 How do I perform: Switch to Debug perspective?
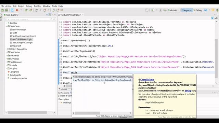point(198,10)
